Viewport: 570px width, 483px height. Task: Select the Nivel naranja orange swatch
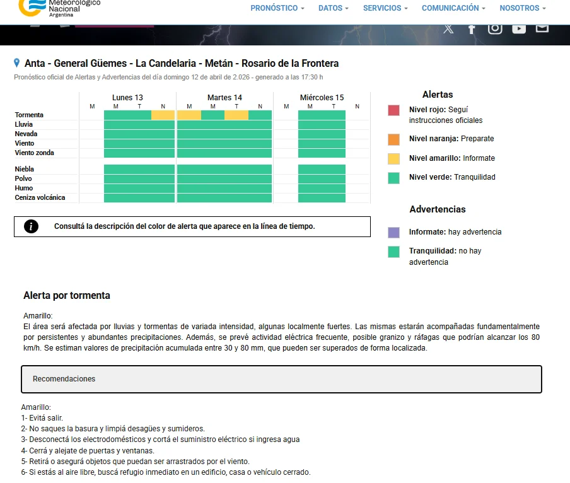pos(393,139)
